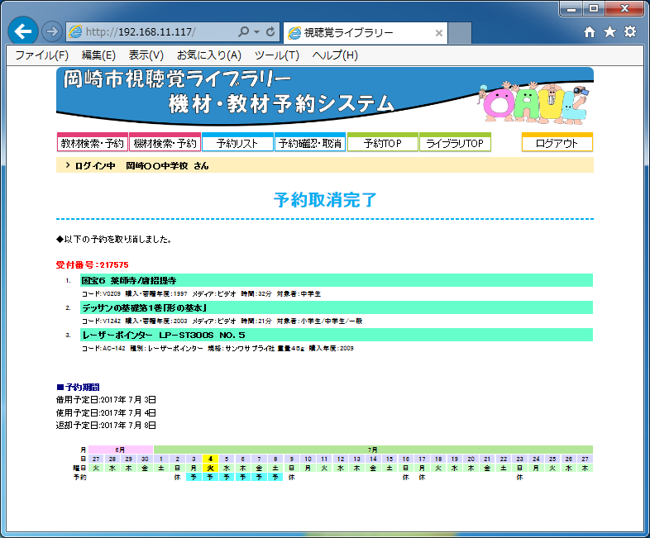This screenshot has height=538, width=650.
Task: Click the 機材検索・予約 button
Action: (165, 143)
